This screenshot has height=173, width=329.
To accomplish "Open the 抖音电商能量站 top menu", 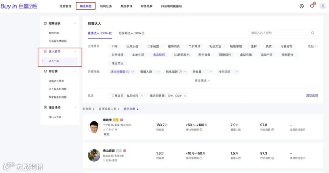I will (x=171, y=6).
